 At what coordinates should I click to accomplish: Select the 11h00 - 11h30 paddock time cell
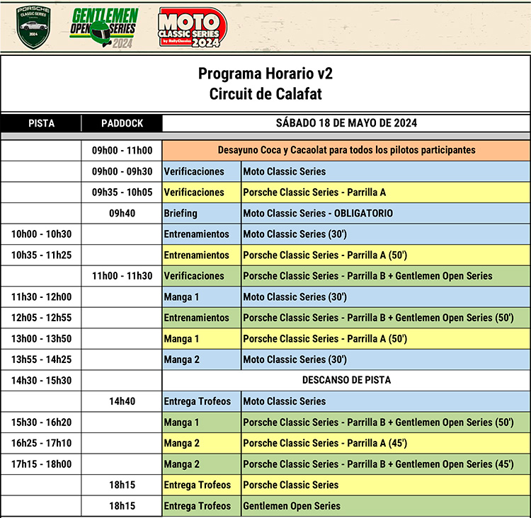point(122,276)
